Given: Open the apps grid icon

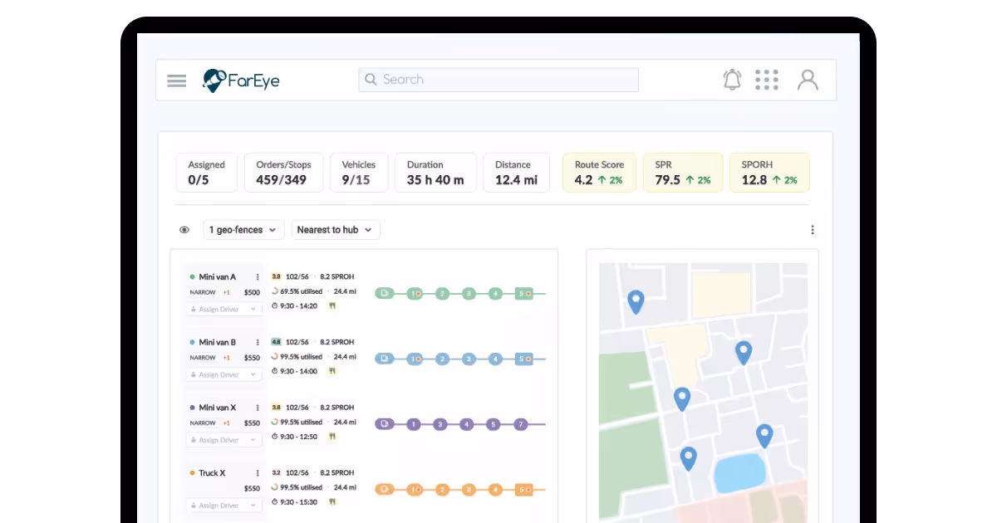Looking at the screenshot, I should pyautogui.click(x=767, y=80).
